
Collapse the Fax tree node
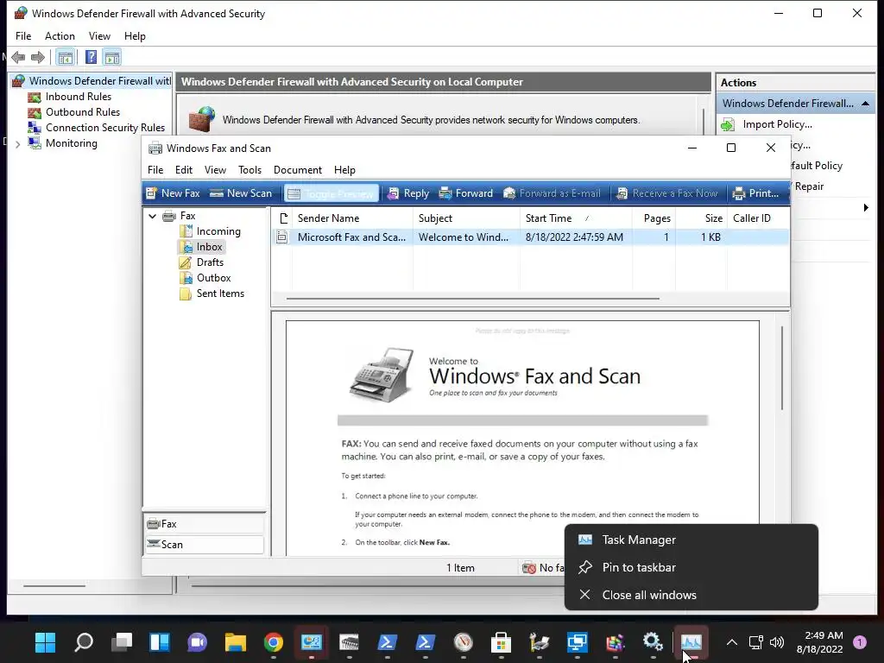point(152,216)
